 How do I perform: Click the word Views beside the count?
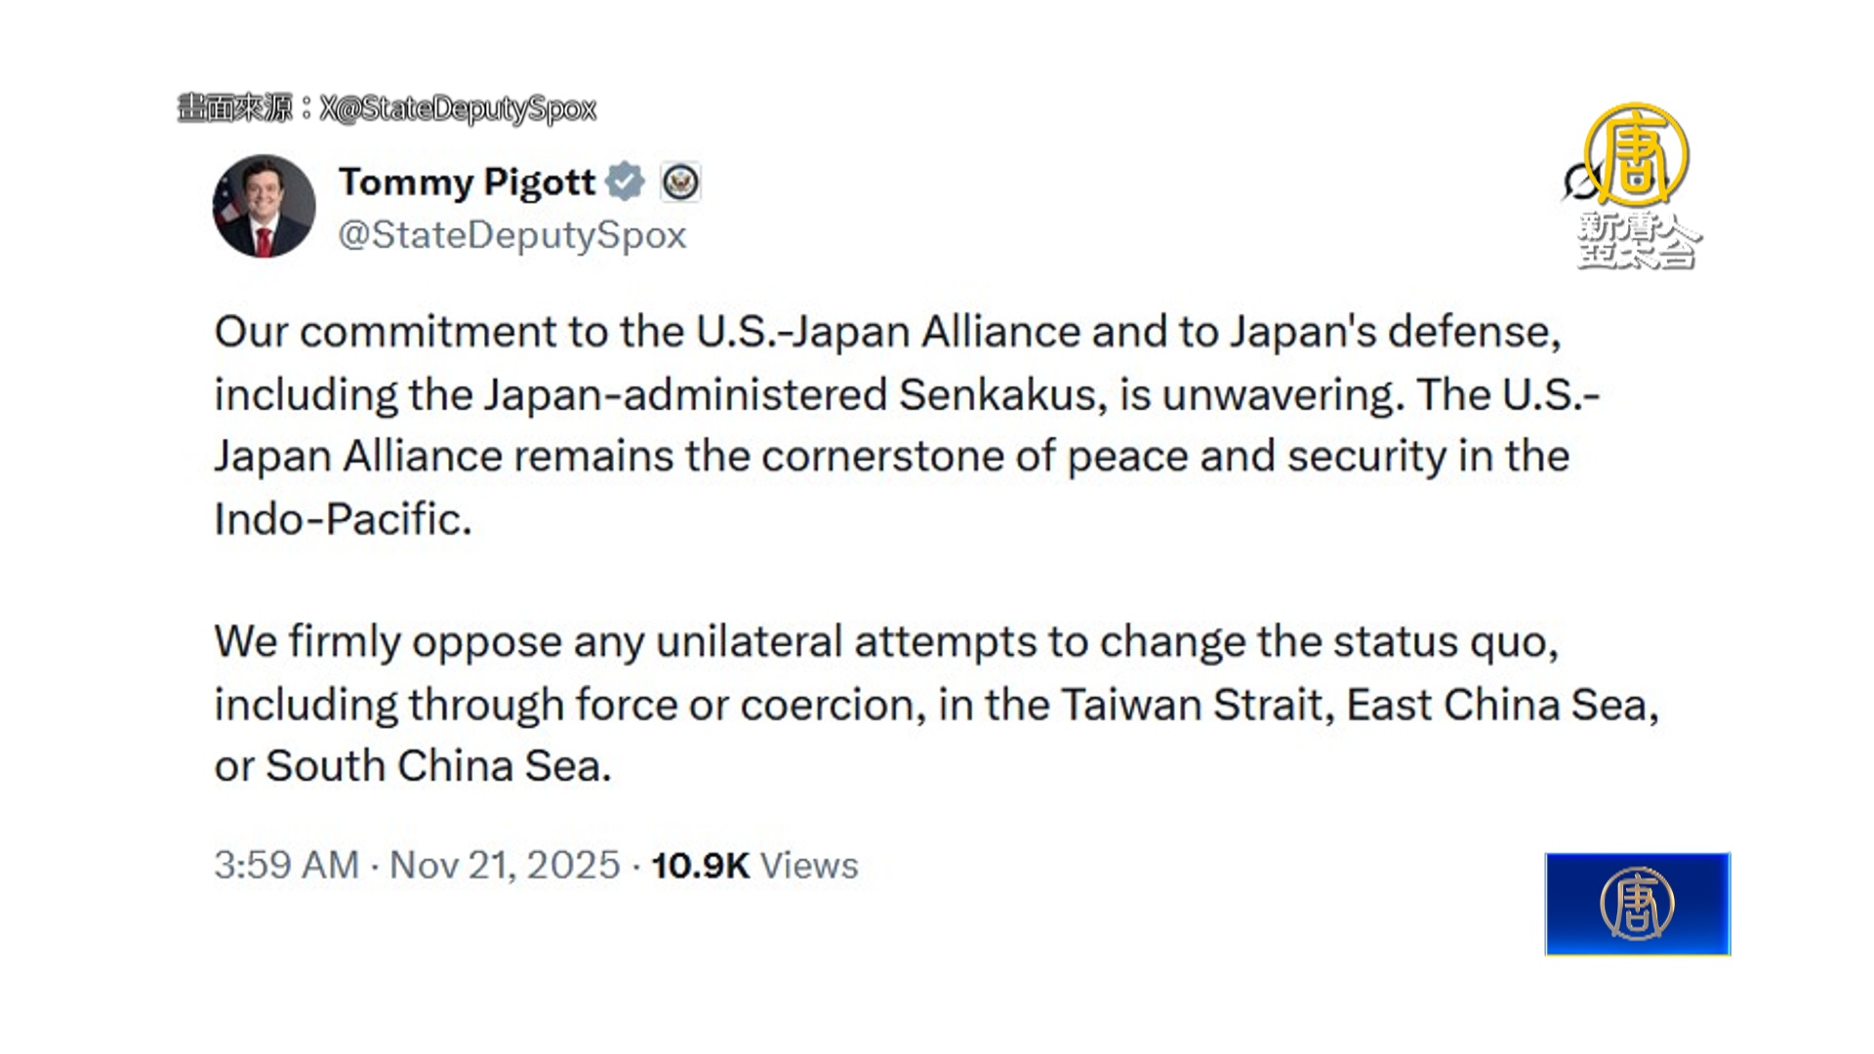[809, 866]
